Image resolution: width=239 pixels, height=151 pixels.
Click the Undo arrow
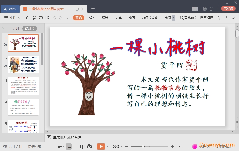(54, 18)
